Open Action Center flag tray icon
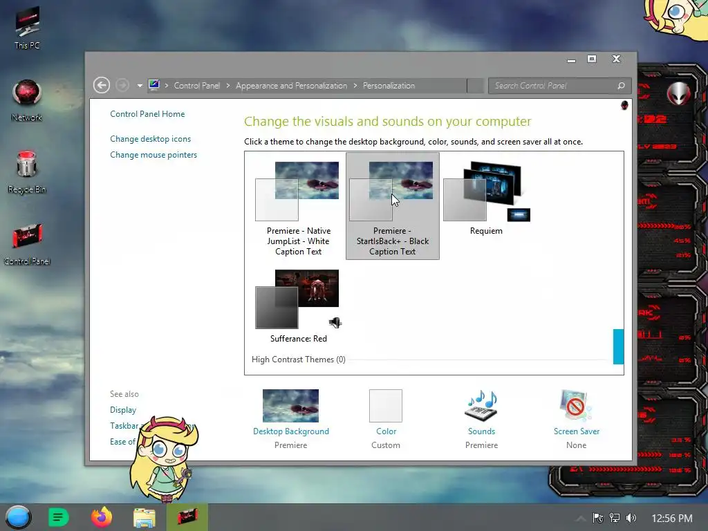The image size is (708, 531). pyautogui.click(x=598, y=518)
